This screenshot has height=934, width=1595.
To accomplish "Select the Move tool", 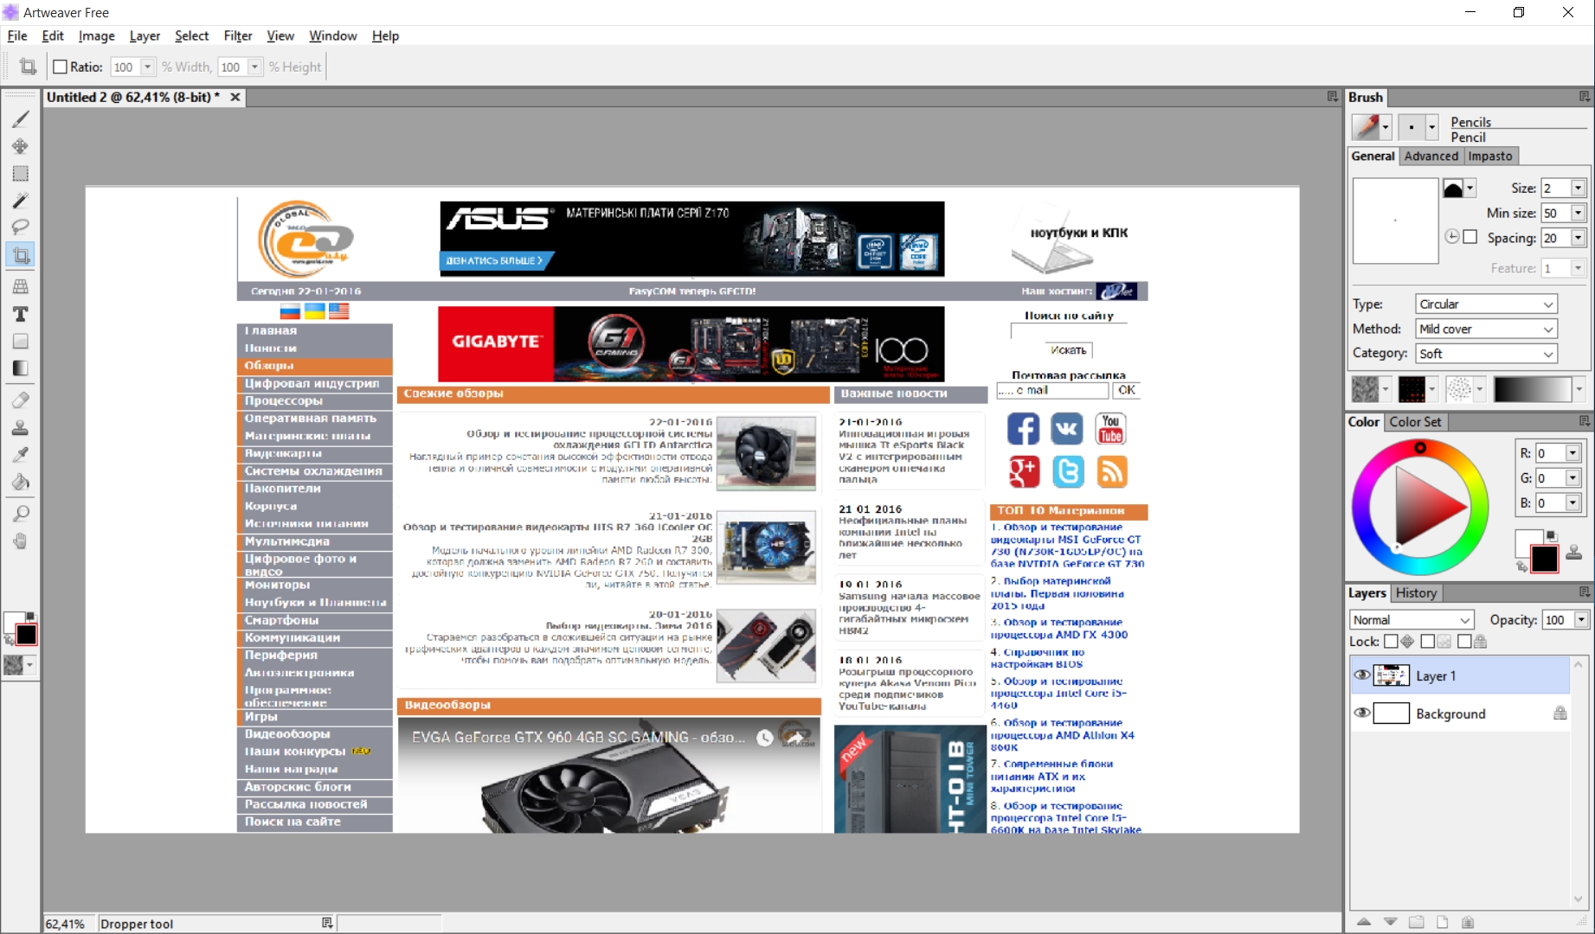I will click(20, 146).
